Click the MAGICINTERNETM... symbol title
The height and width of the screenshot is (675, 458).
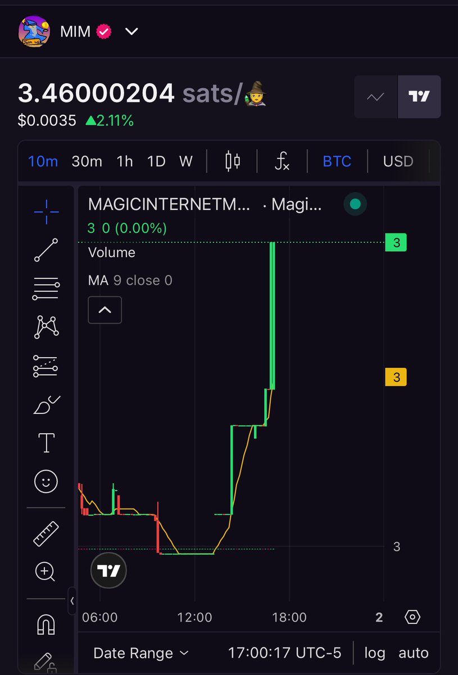click(x=170, y=205)
